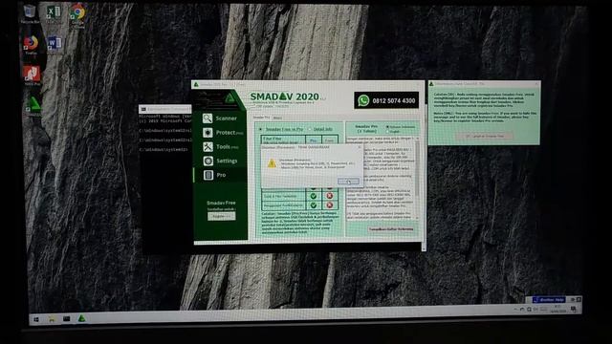This screenshot has width=612, height=344.
Task: Click the Pro column header in comparison table
Action: tap(313, 140)
